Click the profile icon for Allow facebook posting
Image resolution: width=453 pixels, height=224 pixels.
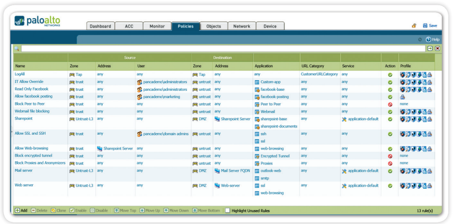(403, 97)
